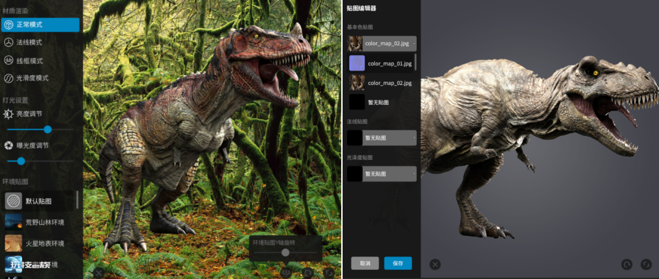The image size is (659, 279).
Task: Click the texture dropdown list scrollbar
Action: click(416, 62)
